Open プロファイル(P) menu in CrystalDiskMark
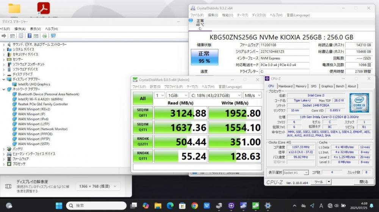 173,87
